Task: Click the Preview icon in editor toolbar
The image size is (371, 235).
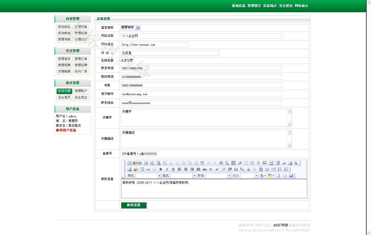Action: 152,163
